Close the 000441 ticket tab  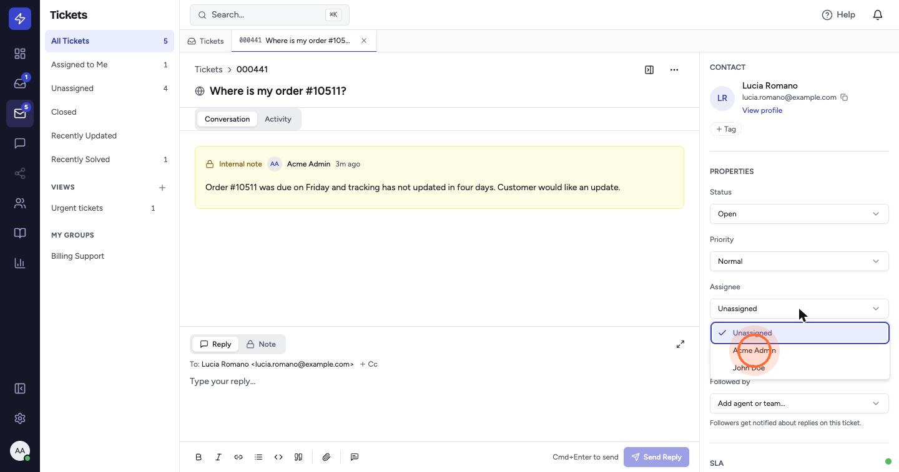coord(364,41)
